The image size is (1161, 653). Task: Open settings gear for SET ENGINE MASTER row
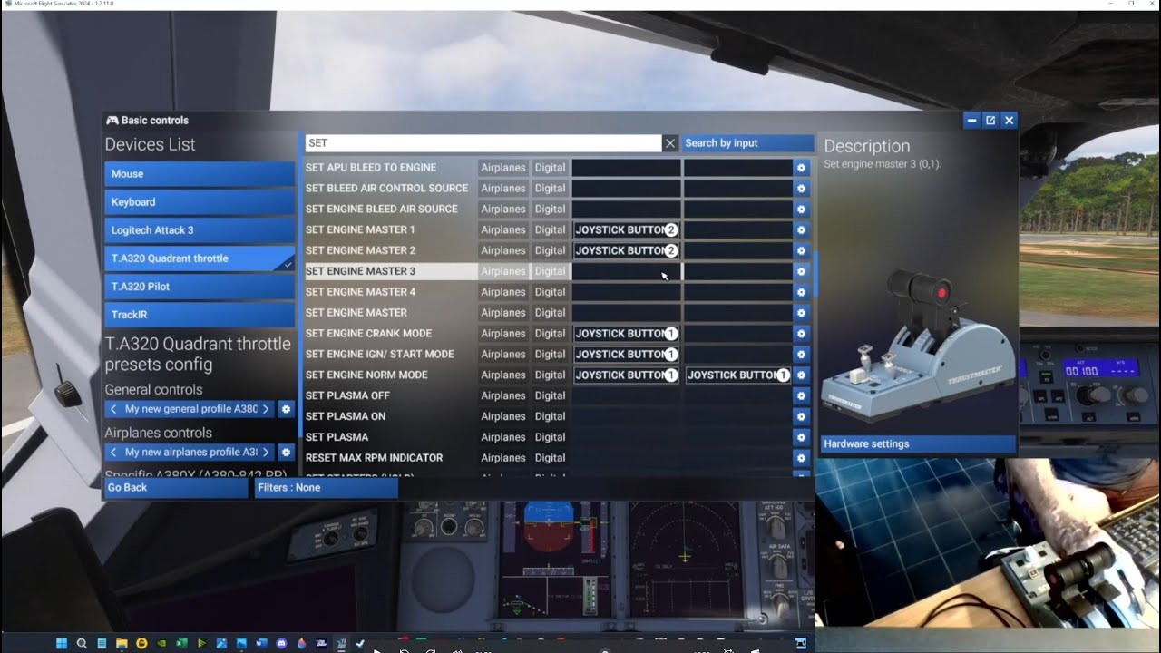(801, 313)
